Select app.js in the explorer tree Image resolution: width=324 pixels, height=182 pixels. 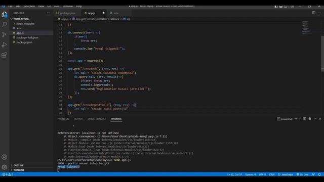pos(31,33)
